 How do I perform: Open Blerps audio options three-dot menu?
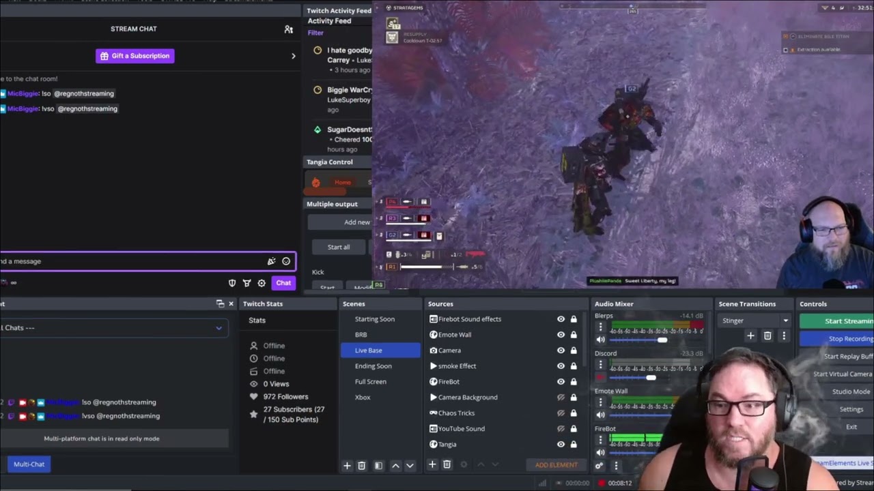click(601, 327)
